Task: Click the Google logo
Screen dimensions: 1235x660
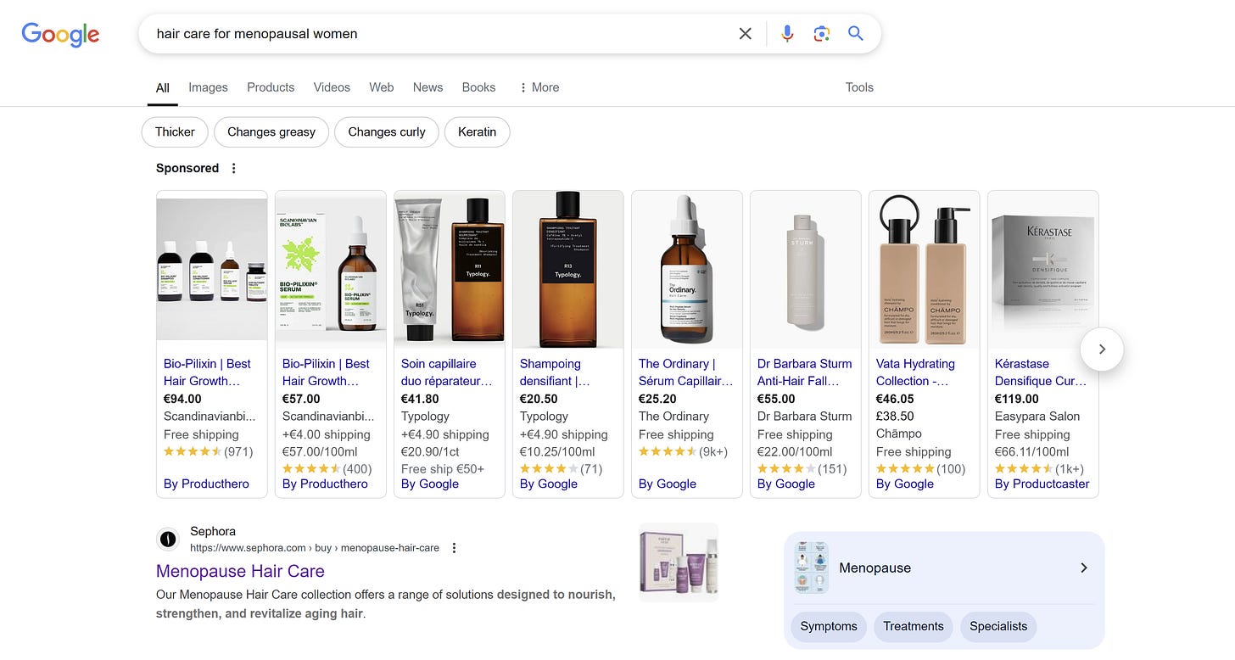Action: point(60,35)
